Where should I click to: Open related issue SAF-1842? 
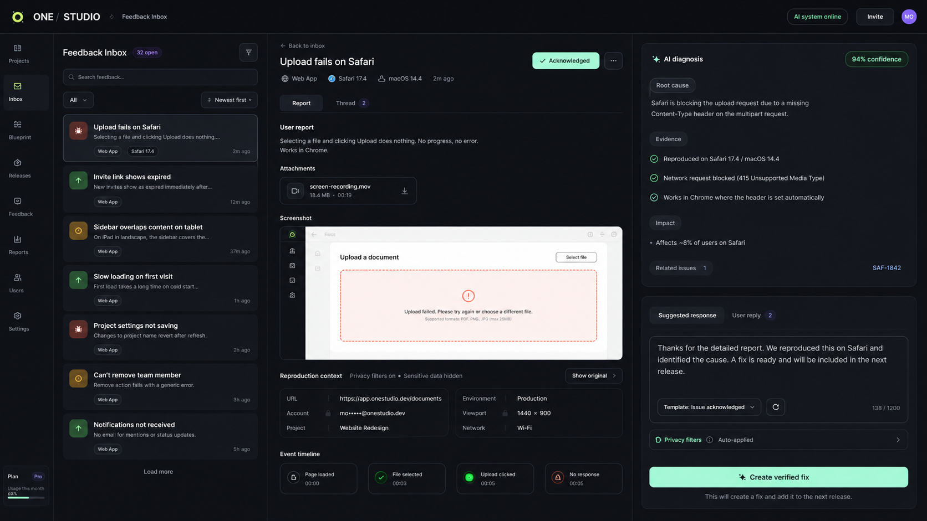(x=887, y=268)
